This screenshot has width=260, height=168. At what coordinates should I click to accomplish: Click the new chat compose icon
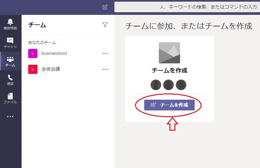105,7
